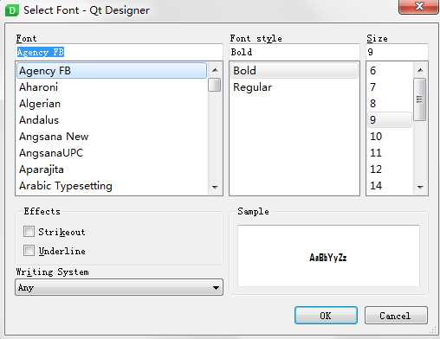
Task: Choose Bold font style
Action: [294, 71]
